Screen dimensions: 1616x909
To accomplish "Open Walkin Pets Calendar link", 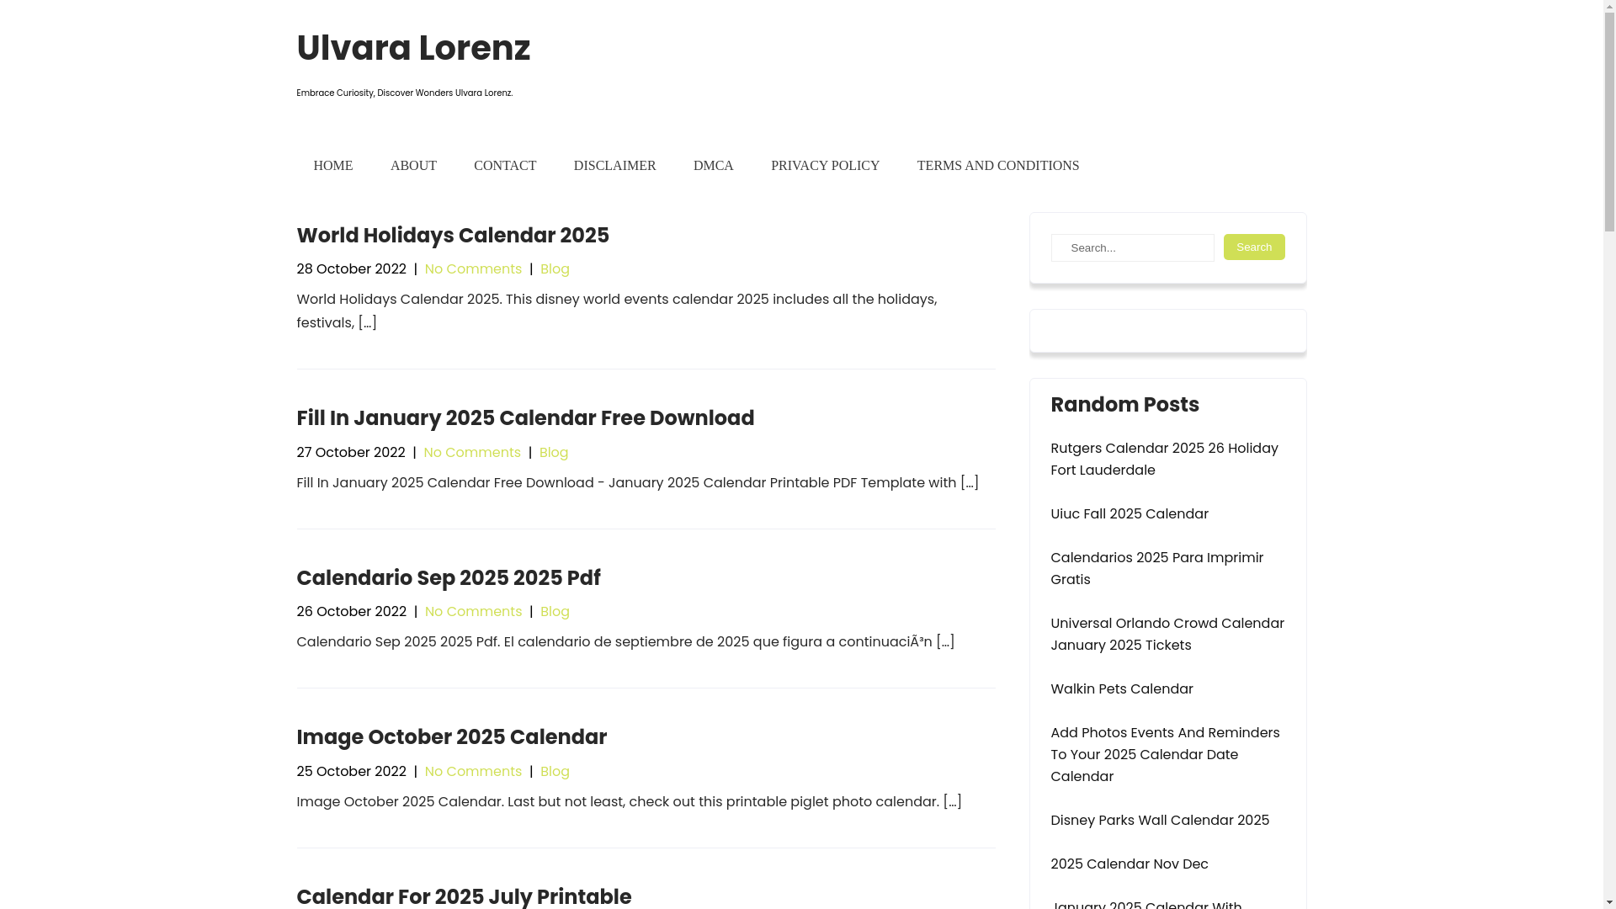I will click(x=1121, y=689).
